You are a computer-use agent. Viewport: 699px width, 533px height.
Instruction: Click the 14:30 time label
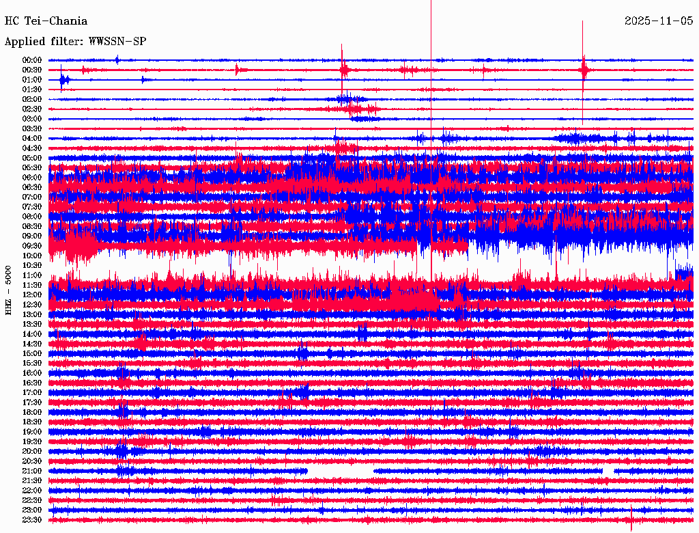point(32,344)
